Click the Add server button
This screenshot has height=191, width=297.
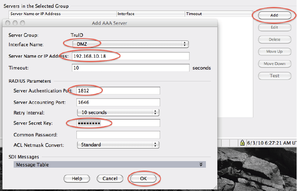(274, 15)
